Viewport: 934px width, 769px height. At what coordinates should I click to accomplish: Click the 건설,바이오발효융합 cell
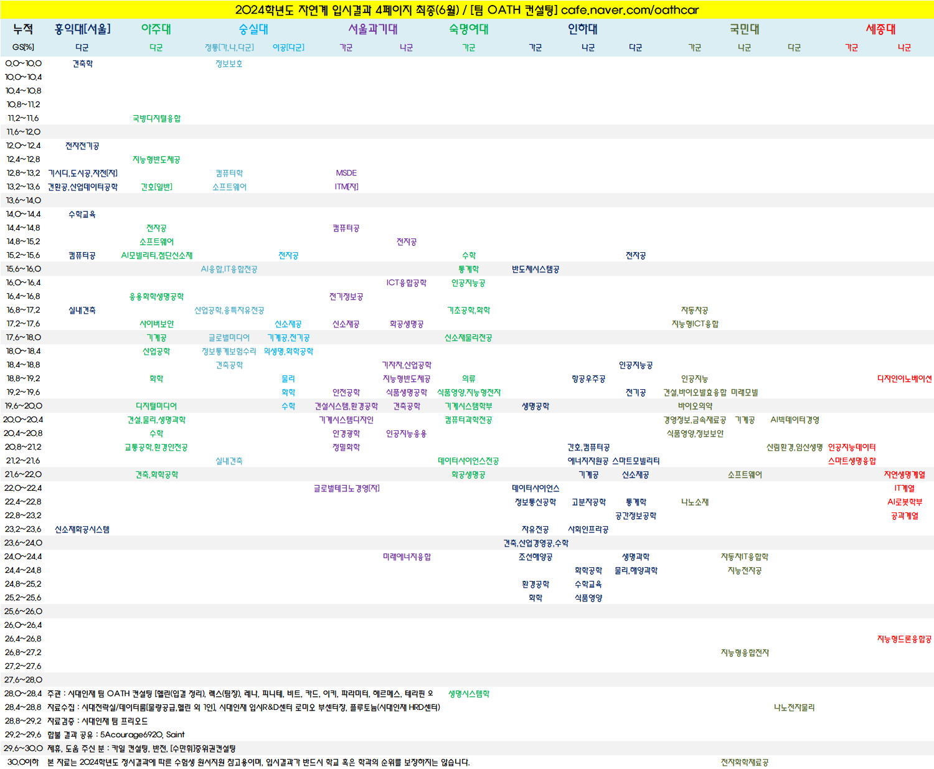695,392
